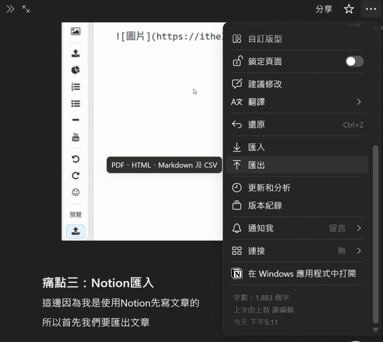Viewport: 383px width, 342px height.
Task: Click the 翻譯 translate icon
Action: click(237, 102)
